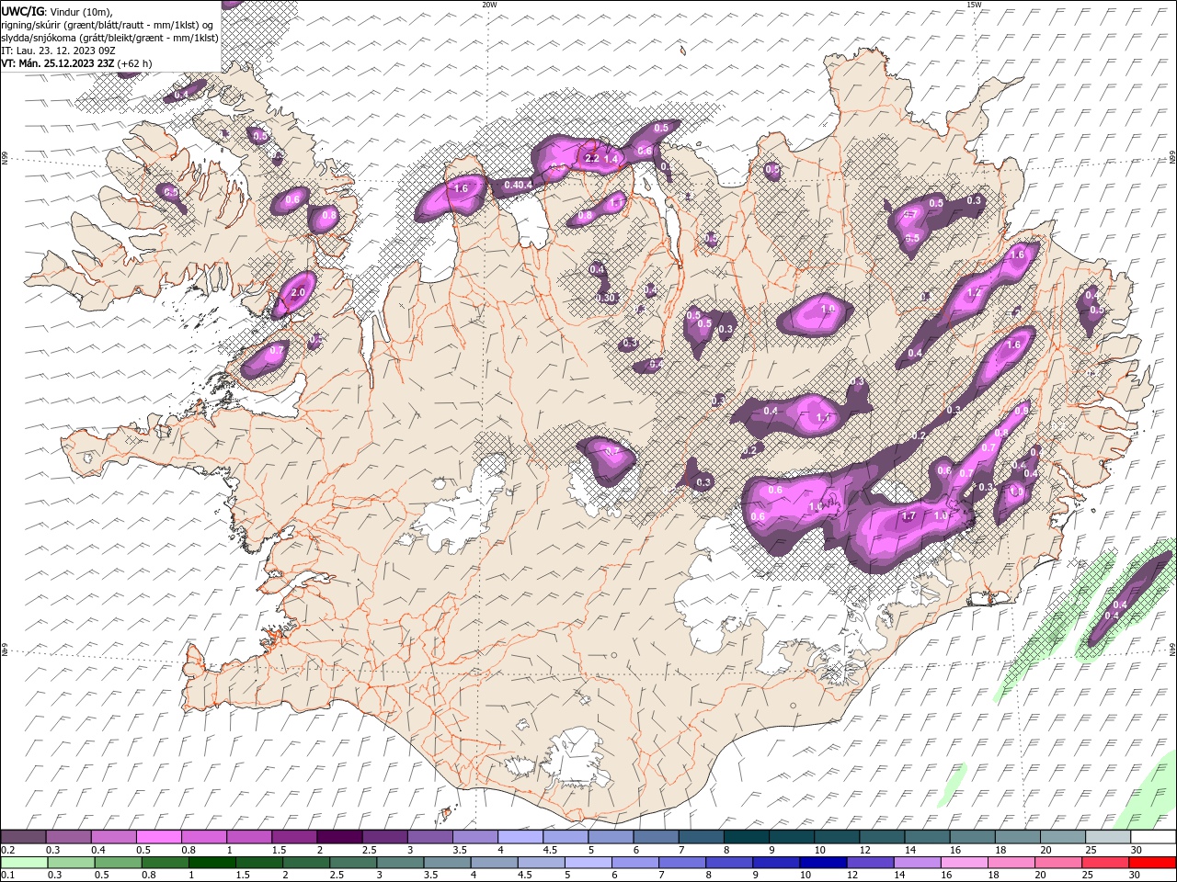
Task: Click the '2.2' snowfall value on north coast
Action: [x=592, y=159]
